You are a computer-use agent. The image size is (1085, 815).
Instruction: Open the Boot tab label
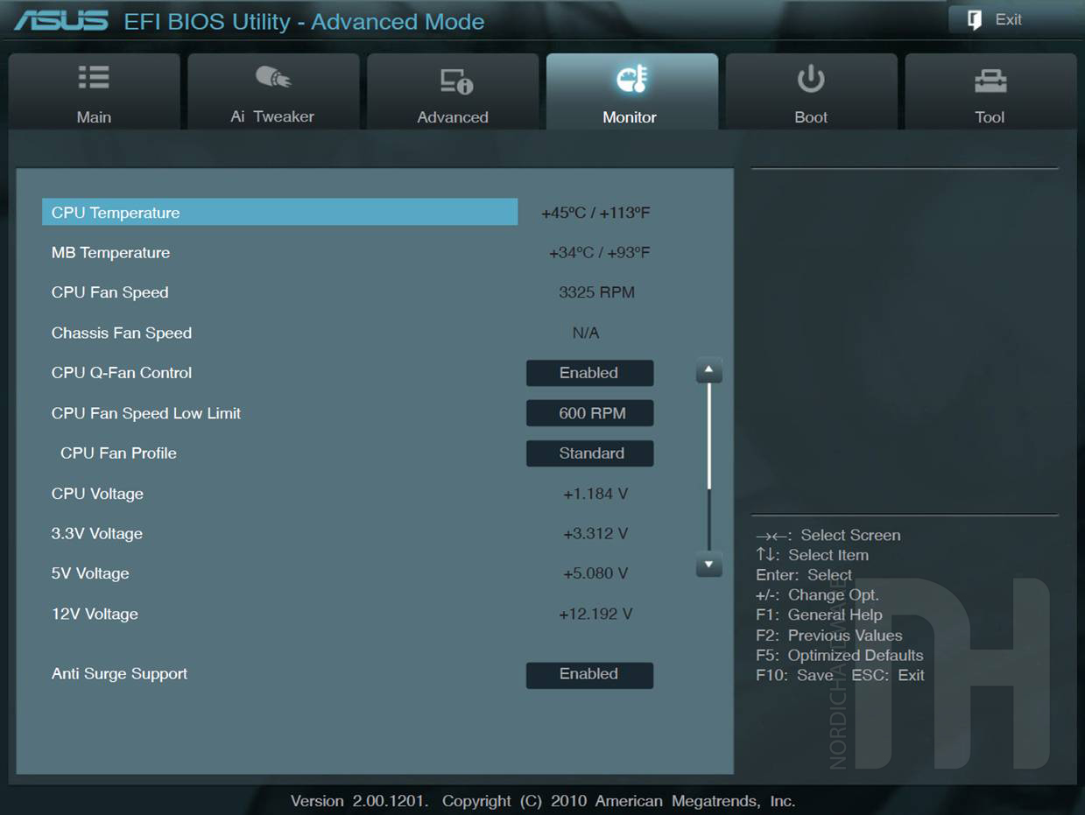click(x=811, y=117)
